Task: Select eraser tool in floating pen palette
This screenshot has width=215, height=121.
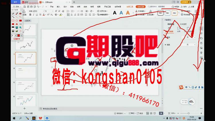Action: [13, 13]
